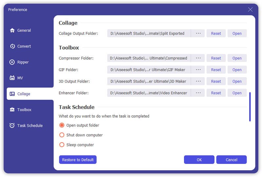Image resolution: width=262 pixels, height=177 pixels.
Task: Click the Collage layout icon
Action: tap(12, 94)
